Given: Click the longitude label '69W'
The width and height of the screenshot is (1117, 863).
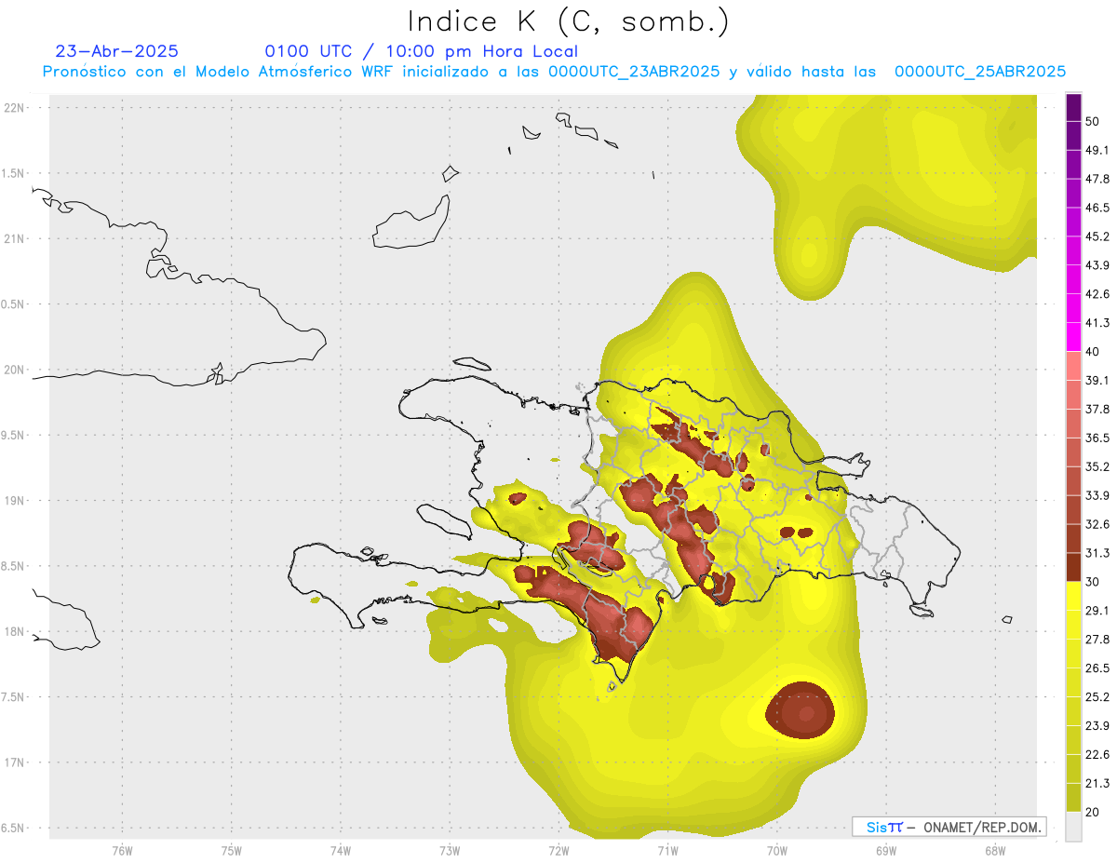Looking at the screenshot, I should [x=885, y=851].
